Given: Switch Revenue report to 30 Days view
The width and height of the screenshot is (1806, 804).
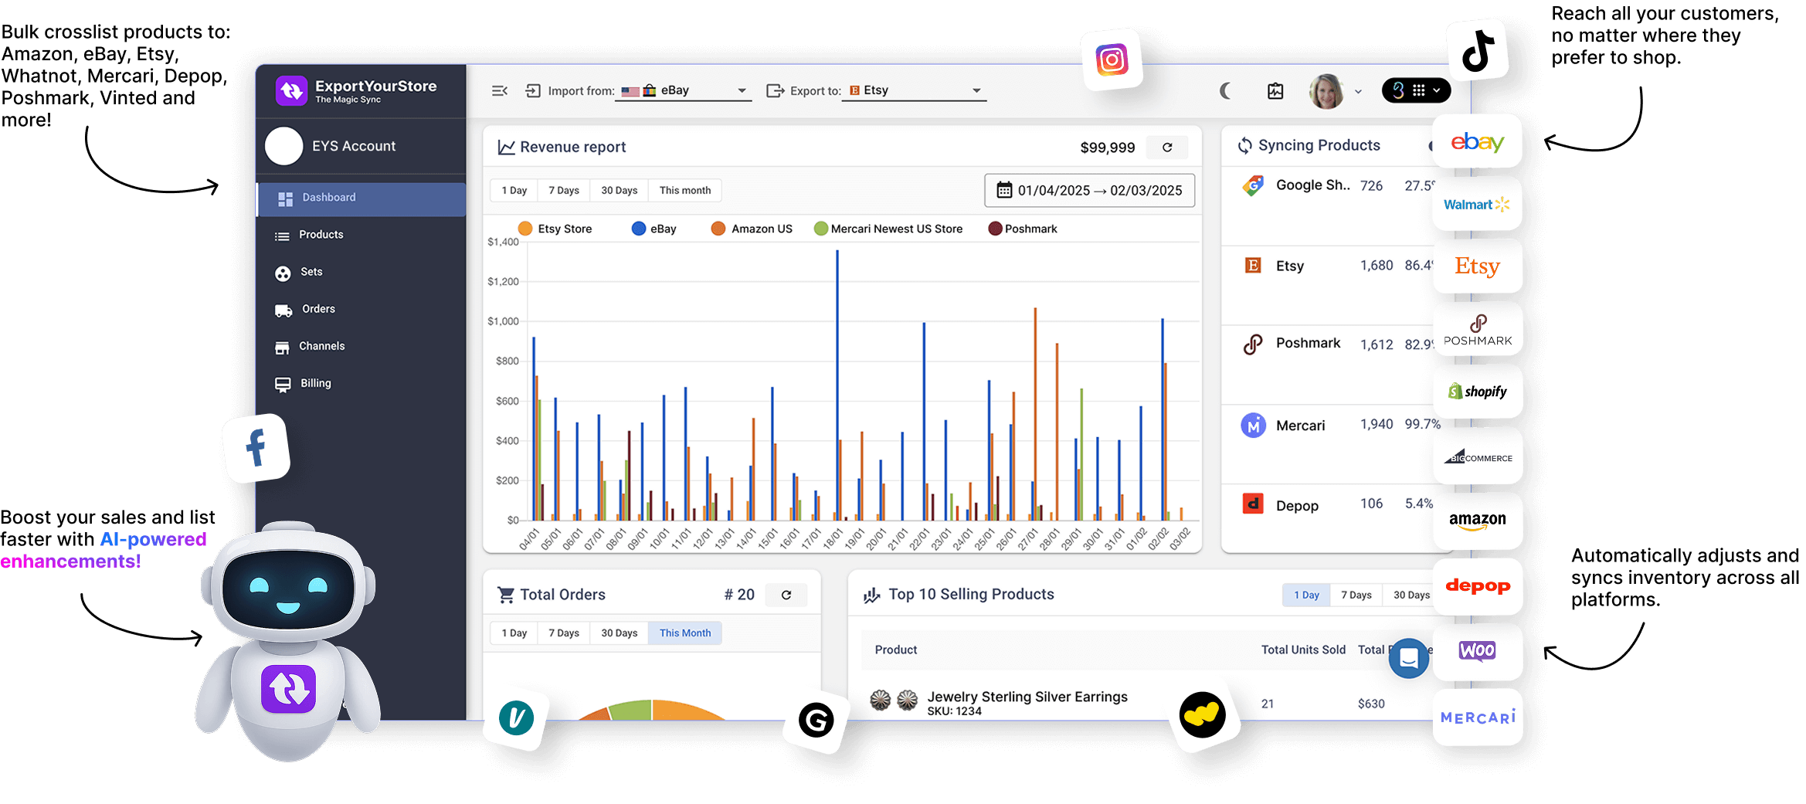Looking at the screenshot, I should click(618, 190).
